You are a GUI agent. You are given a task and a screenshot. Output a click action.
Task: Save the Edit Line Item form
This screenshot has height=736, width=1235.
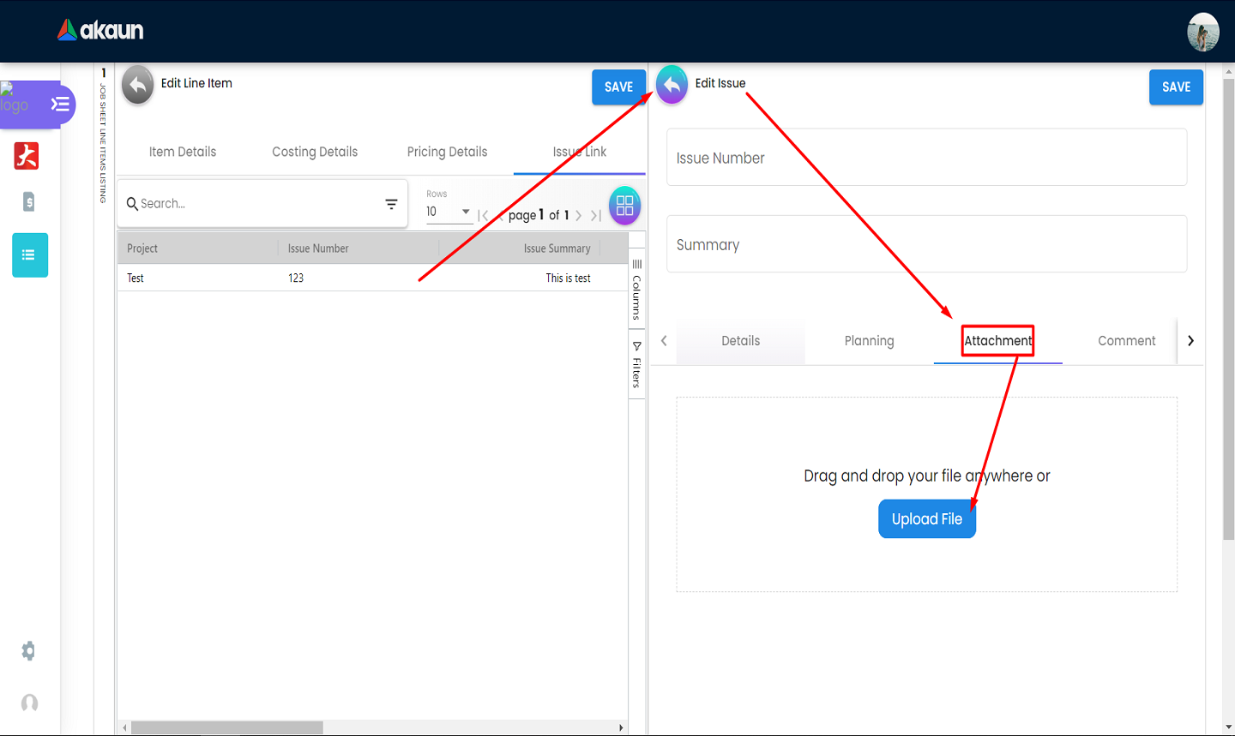tap(618, 87)
